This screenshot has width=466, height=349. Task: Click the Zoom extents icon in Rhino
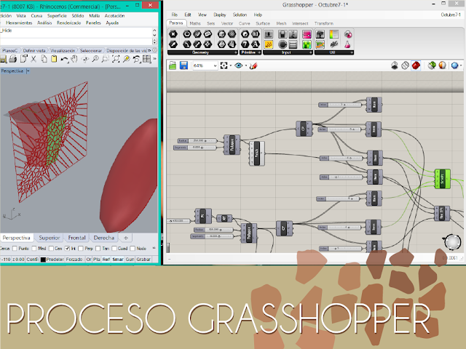[x=116, y=59]
